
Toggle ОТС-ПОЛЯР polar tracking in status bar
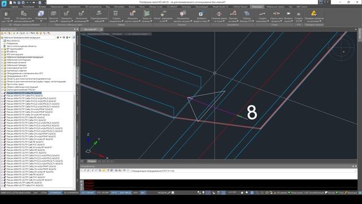102,193
